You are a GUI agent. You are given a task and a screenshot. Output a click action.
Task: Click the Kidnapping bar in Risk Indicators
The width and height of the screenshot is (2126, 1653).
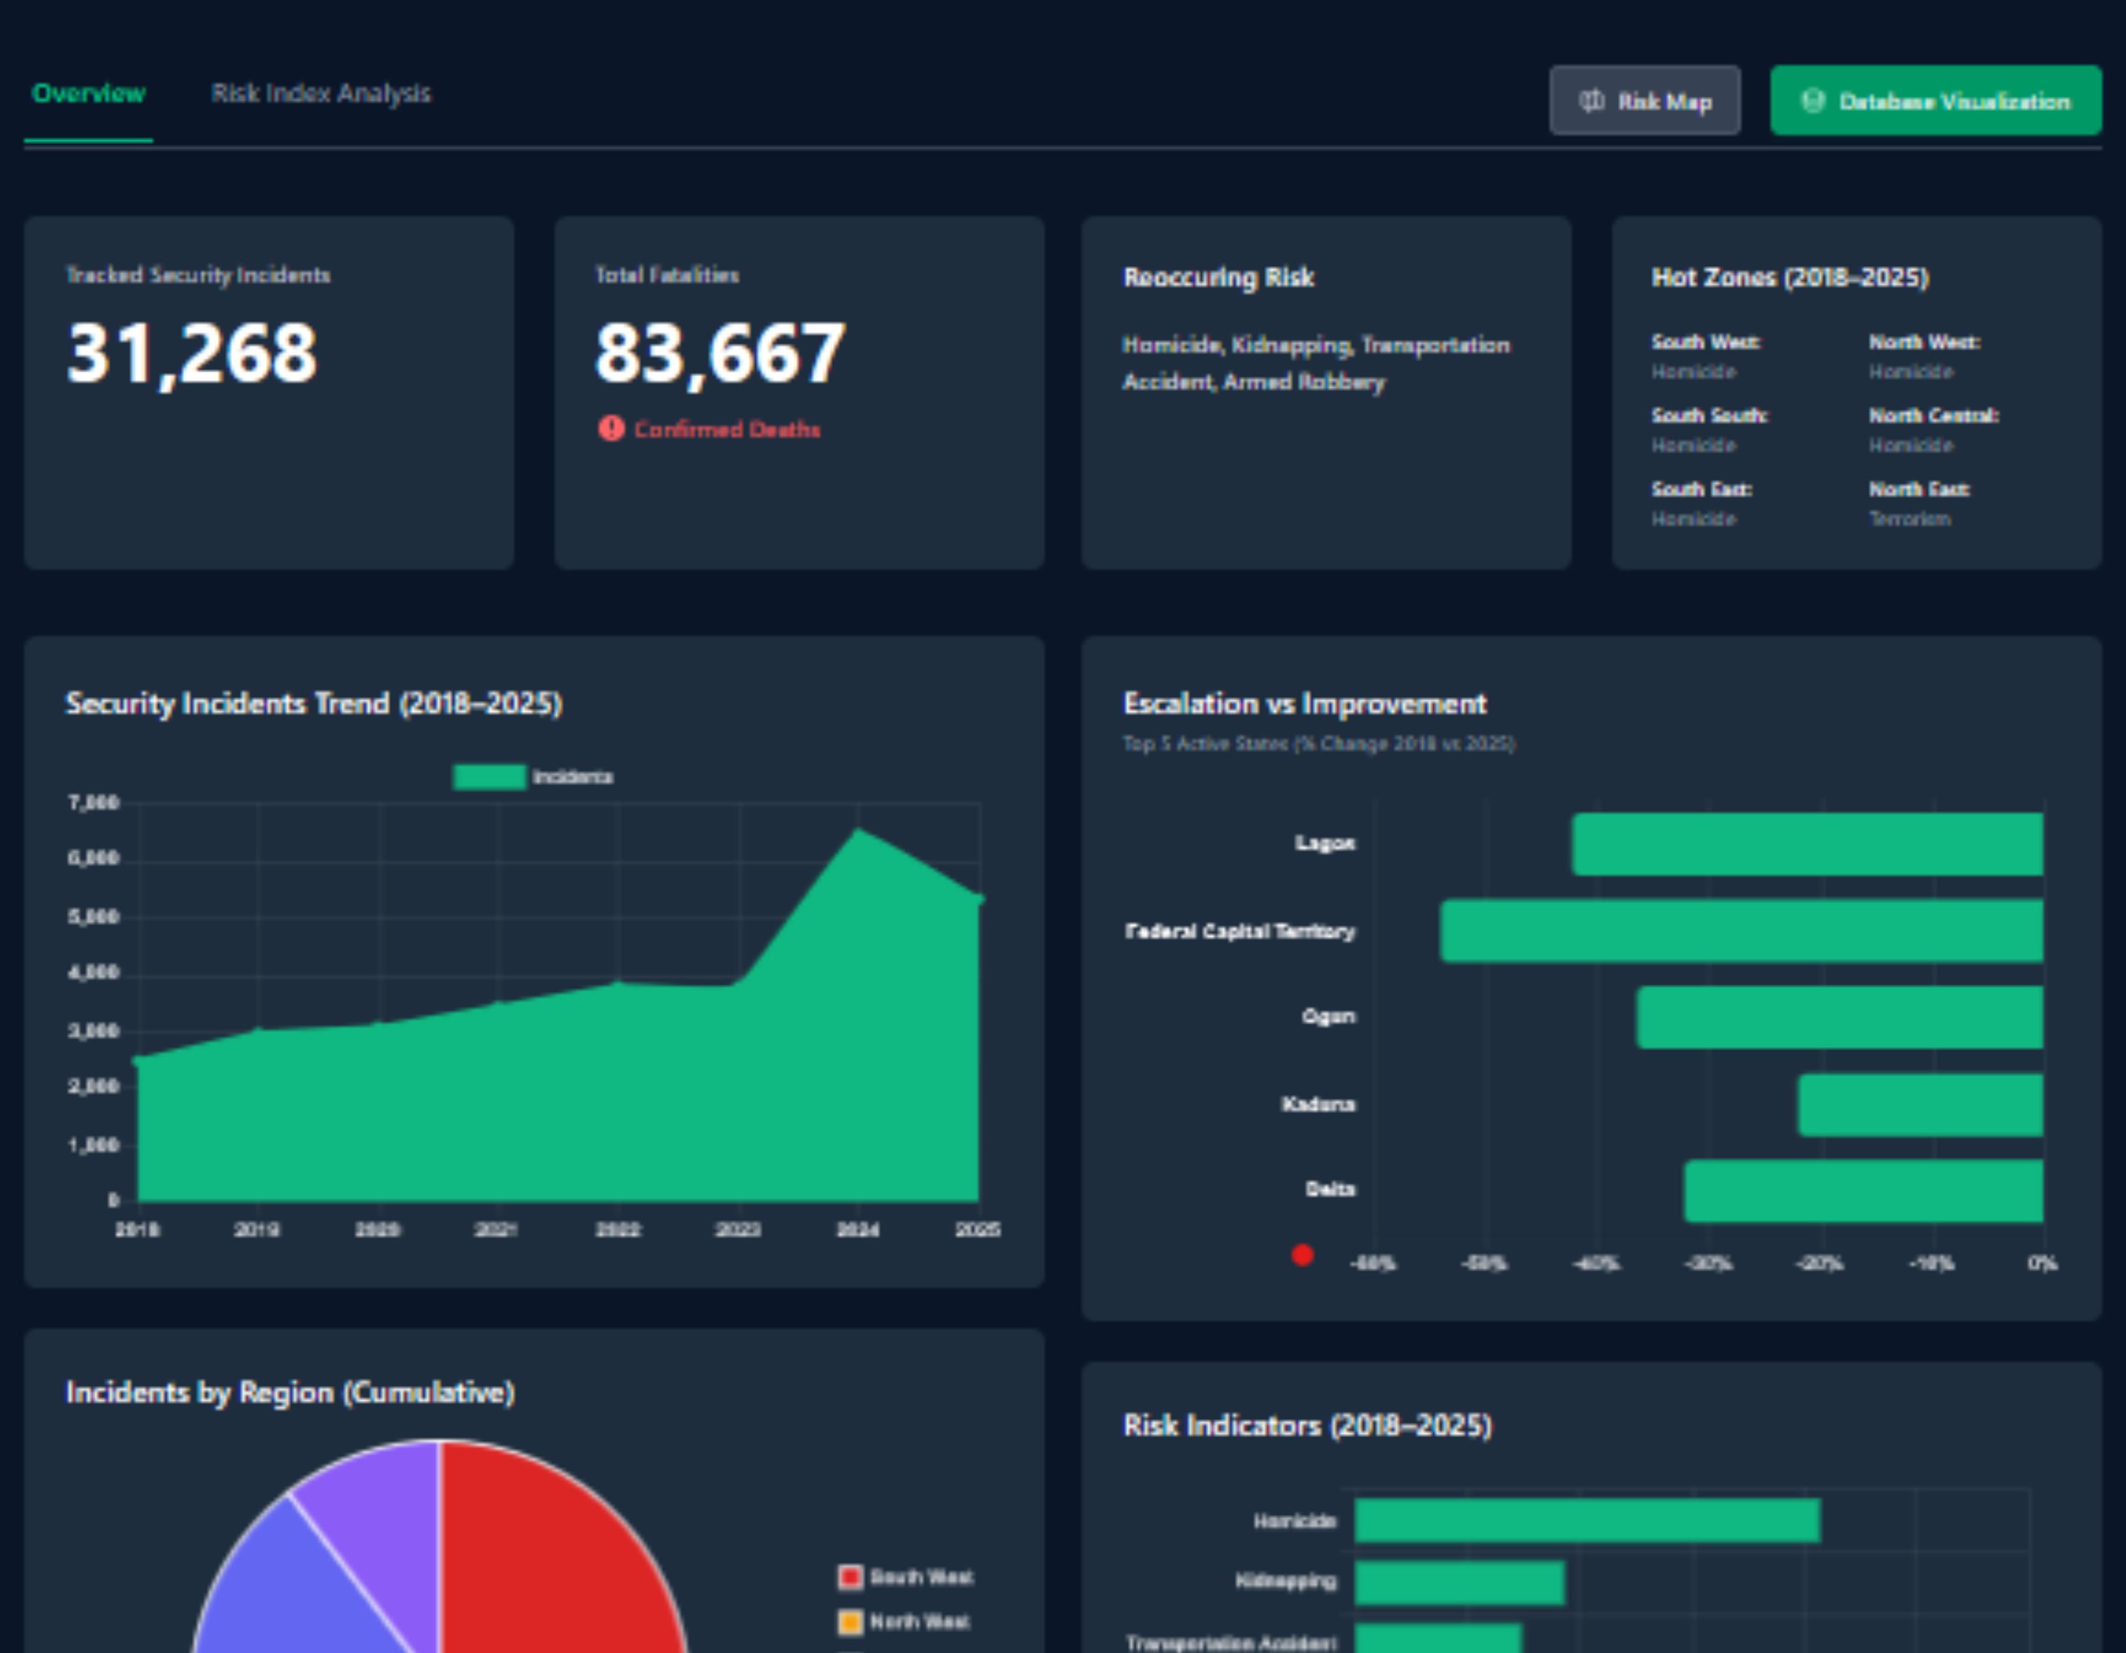[1459, 1582]
